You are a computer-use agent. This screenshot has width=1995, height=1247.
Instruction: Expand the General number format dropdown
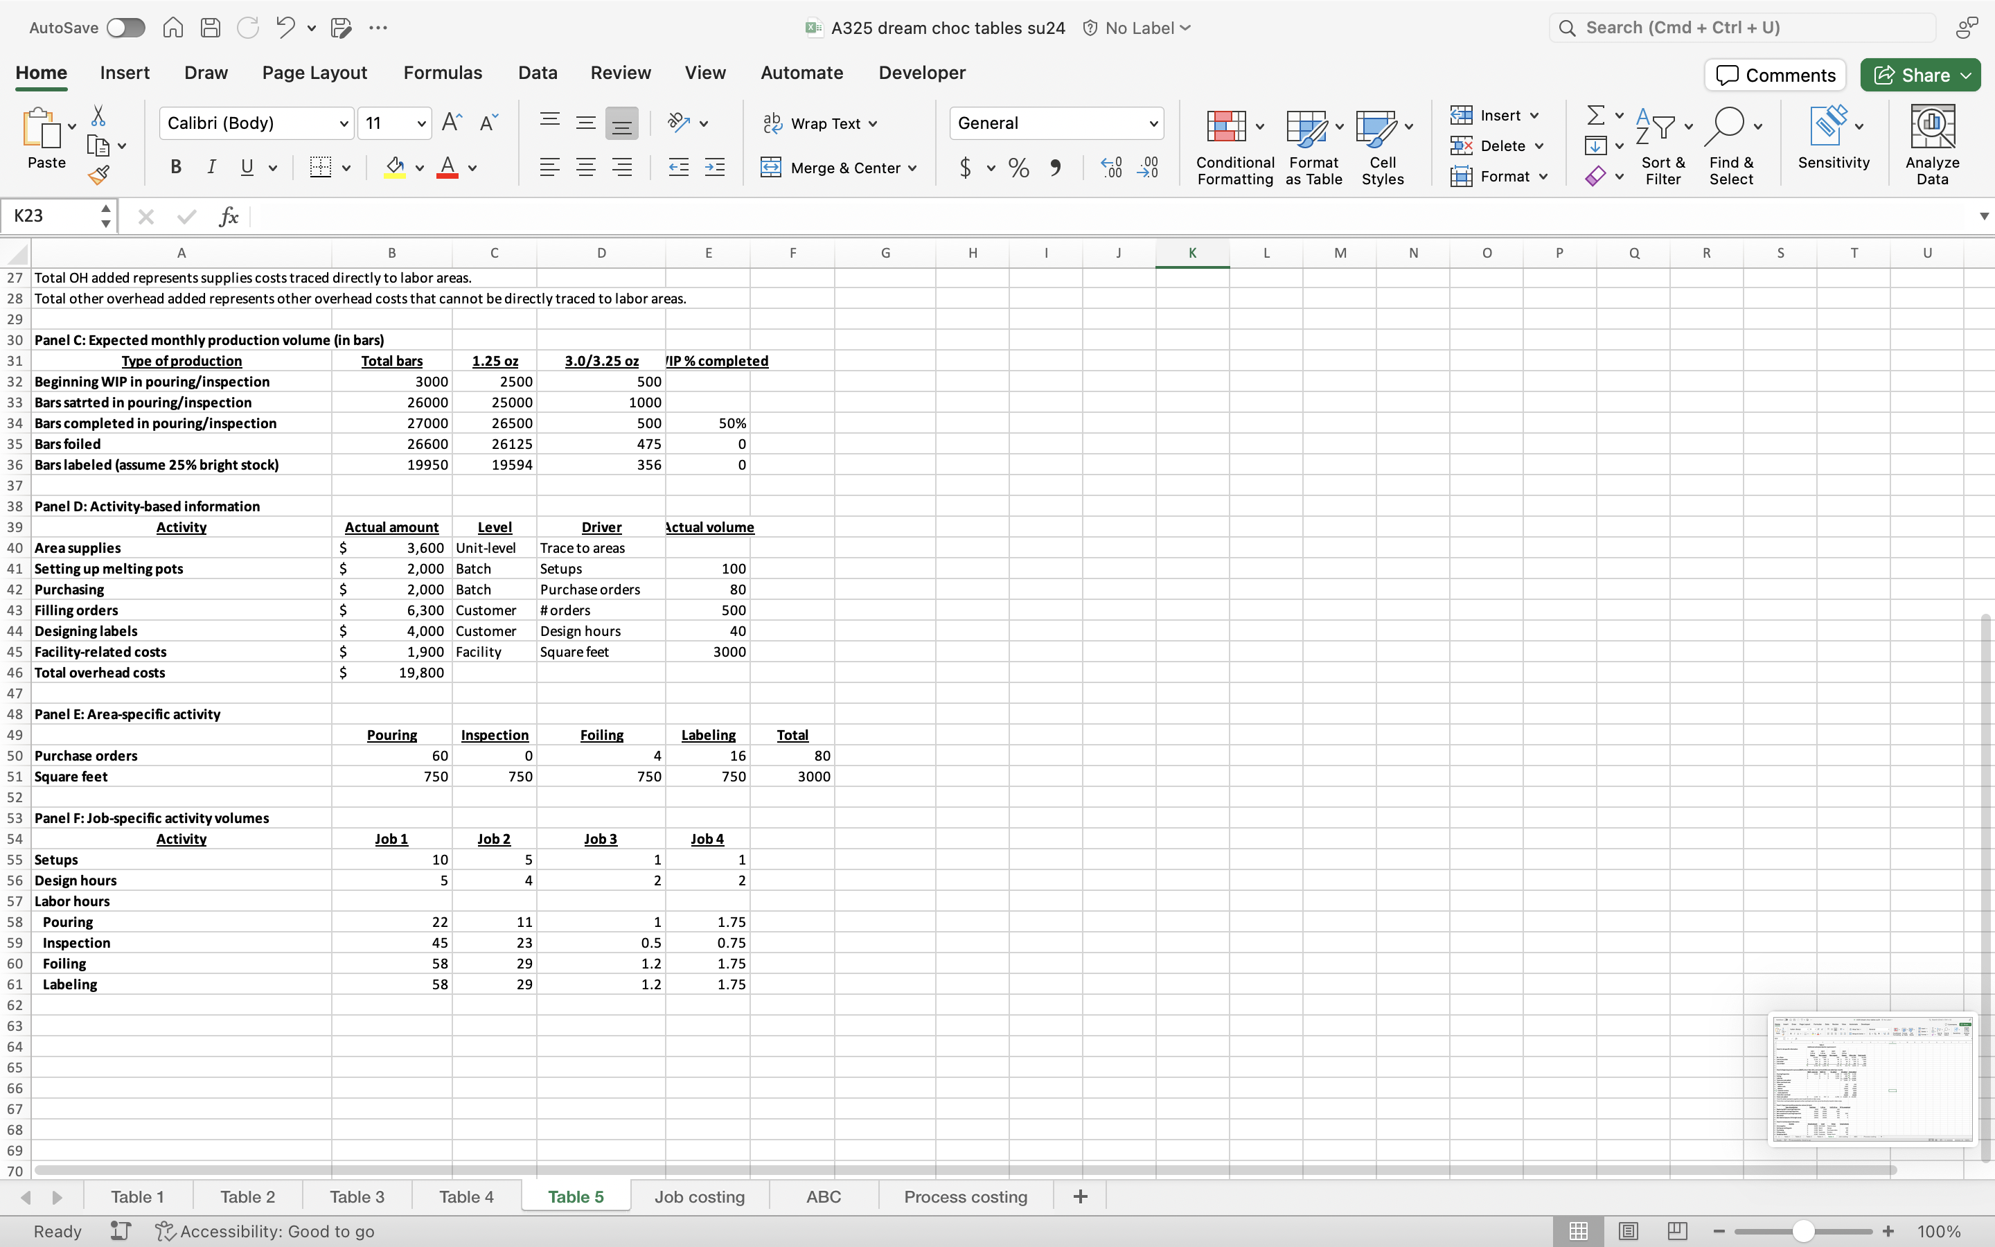[x=1153, y=124]
